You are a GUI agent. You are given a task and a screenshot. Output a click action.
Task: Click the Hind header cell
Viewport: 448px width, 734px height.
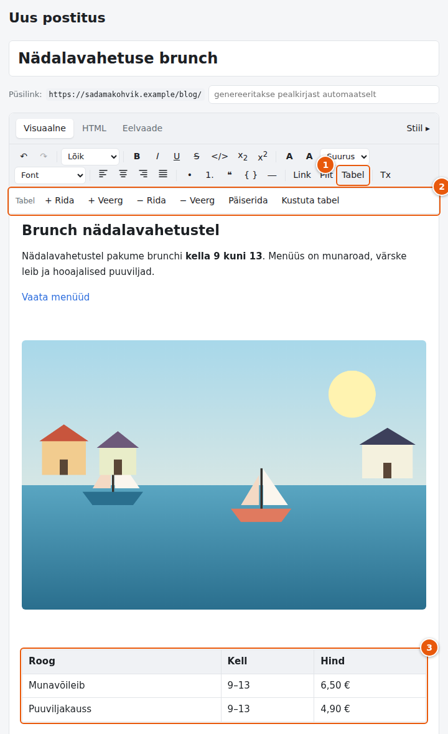click(x=370, y=661)
